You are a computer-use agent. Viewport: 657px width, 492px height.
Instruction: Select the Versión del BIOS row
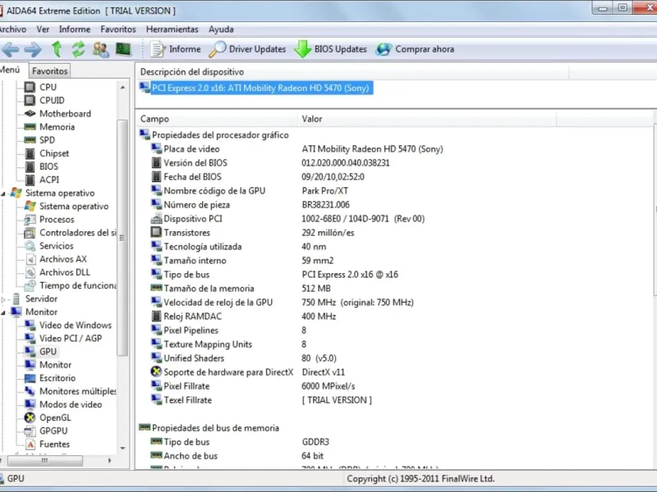point(270,162)
